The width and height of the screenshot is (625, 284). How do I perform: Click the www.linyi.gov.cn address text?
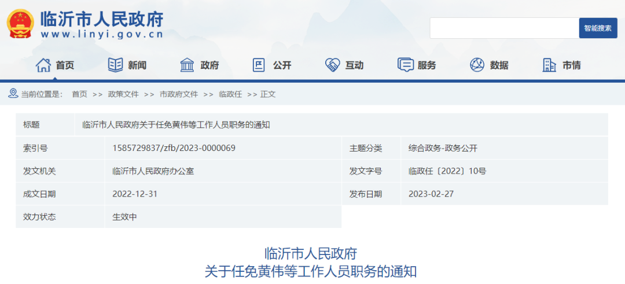click(102, 34)
